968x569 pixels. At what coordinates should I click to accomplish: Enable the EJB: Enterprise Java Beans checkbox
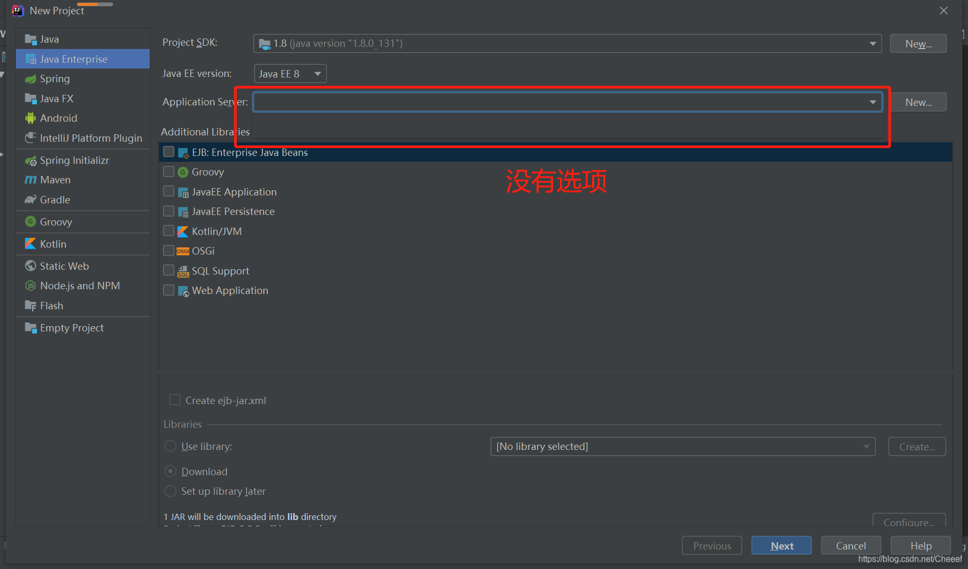[169, 152]
